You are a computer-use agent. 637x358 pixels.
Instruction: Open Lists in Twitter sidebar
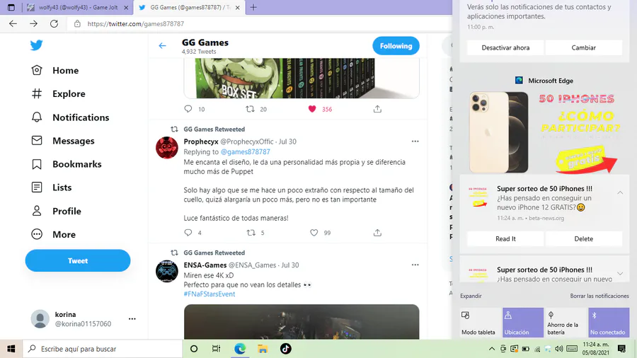pyautogui.click(x=52, y=187)
